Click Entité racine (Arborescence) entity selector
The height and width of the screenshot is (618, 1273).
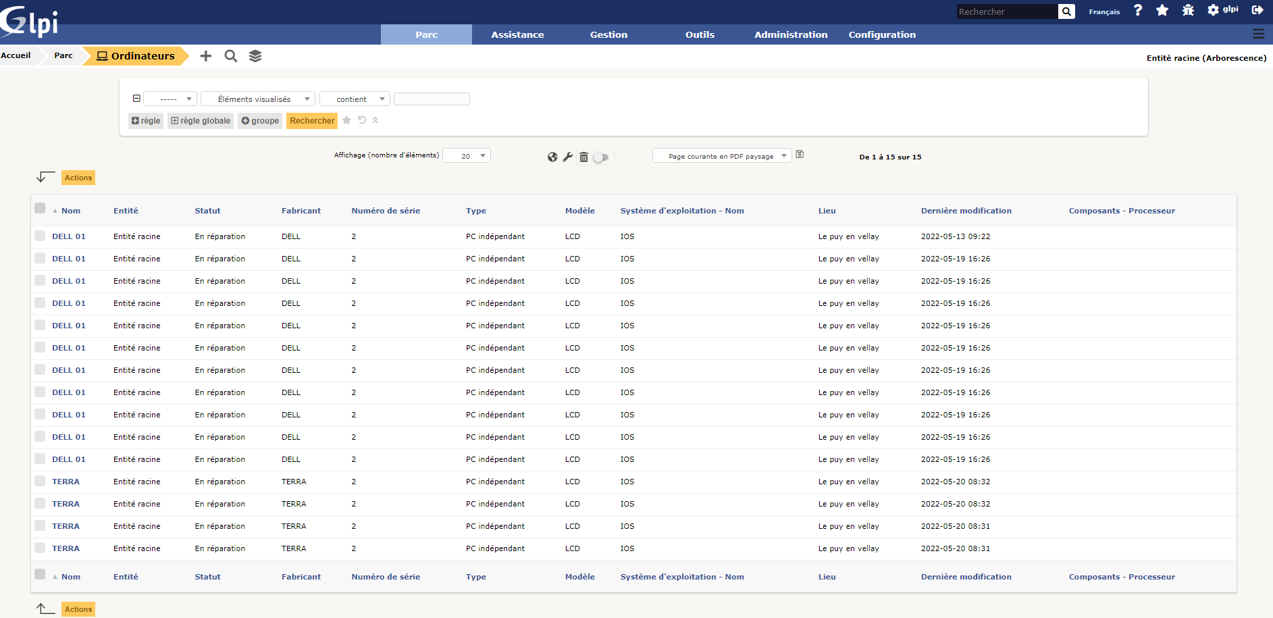click(x=1206, y=58)
